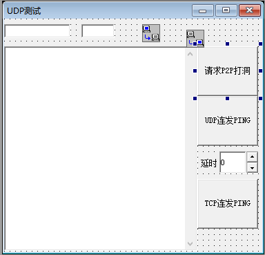Decrease the 延时 value with the down spinner arrow
Screen dimensions: 265x255
(x=252, y=167)
